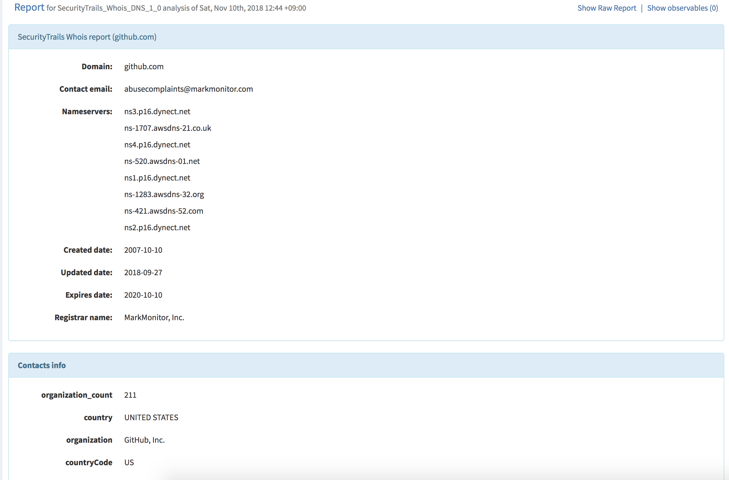Click the Report heading title

(29, 7)
